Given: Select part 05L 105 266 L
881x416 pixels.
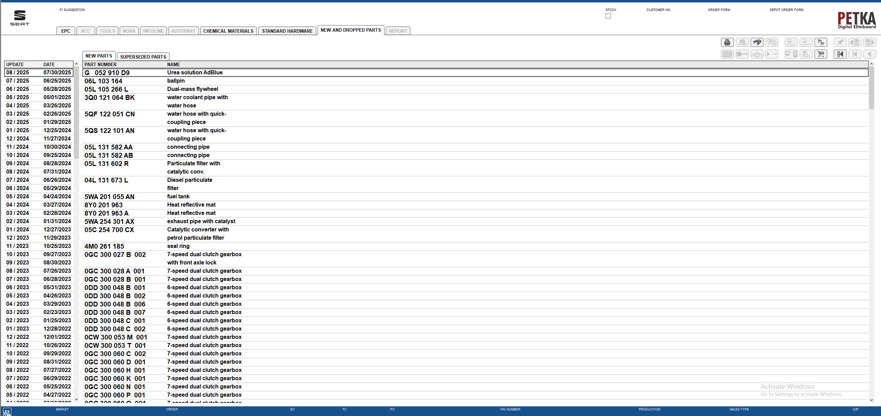Looking at the screenshot, I should [x=106, y=89].
